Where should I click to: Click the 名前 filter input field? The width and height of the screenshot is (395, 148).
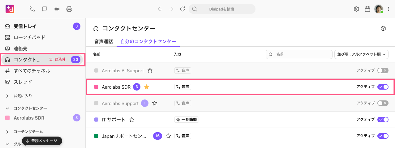point(298,54)
